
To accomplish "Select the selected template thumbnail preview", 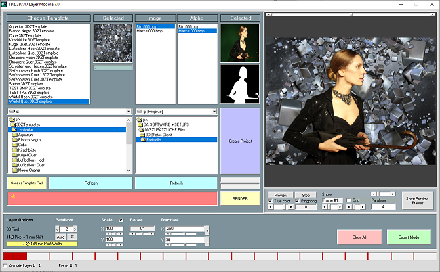I will 109,43.
